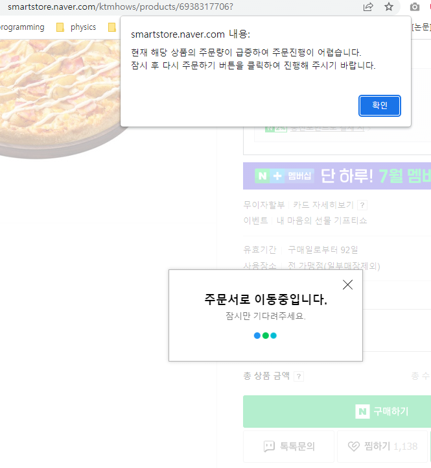The image size is (431, 468).
Task: Click the three loading dots in the popup
Action: (x=265, y=336)
